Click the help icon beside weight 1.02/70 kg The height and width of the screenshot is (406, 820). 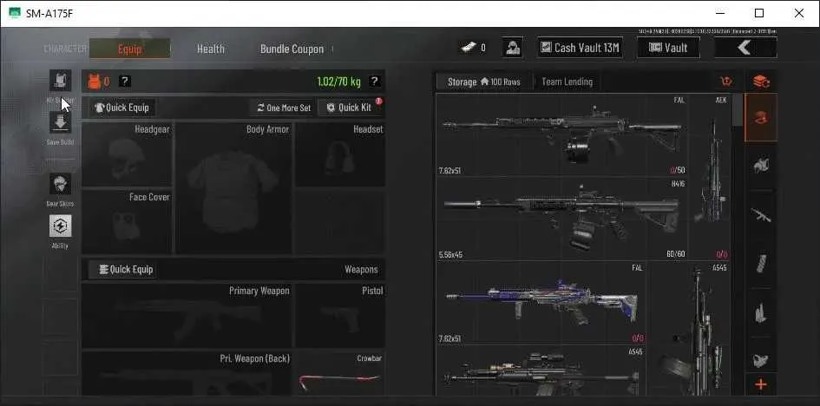coord(374,81)
